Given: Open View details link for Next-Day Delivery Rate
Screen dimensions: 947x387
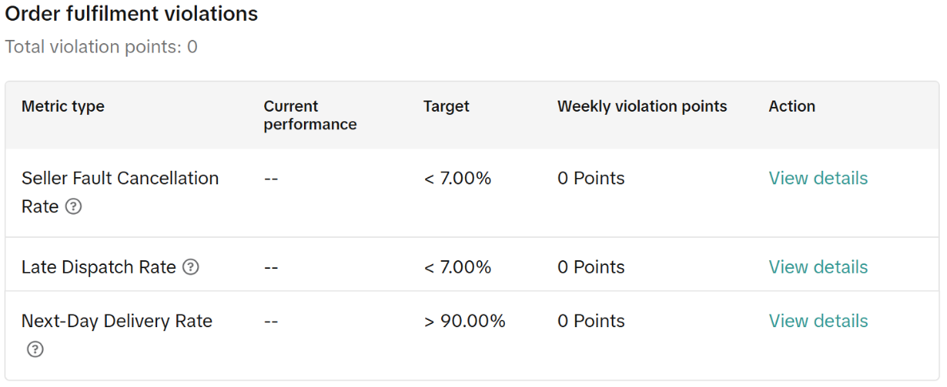Looking at the screenshot, I should tap(818, 322).
